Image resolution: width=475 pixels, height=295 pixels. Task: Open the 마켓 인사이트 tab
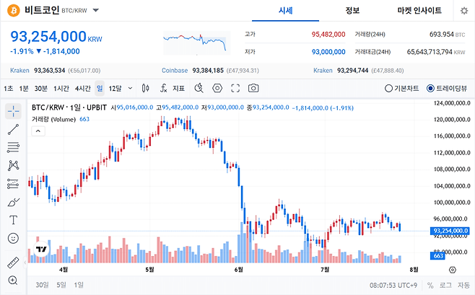click(x=419, y=11)
